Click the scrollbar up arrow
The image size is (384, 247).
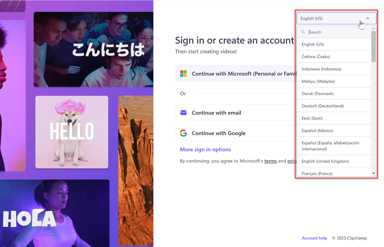pyautogui.click(x=373, y=28)
